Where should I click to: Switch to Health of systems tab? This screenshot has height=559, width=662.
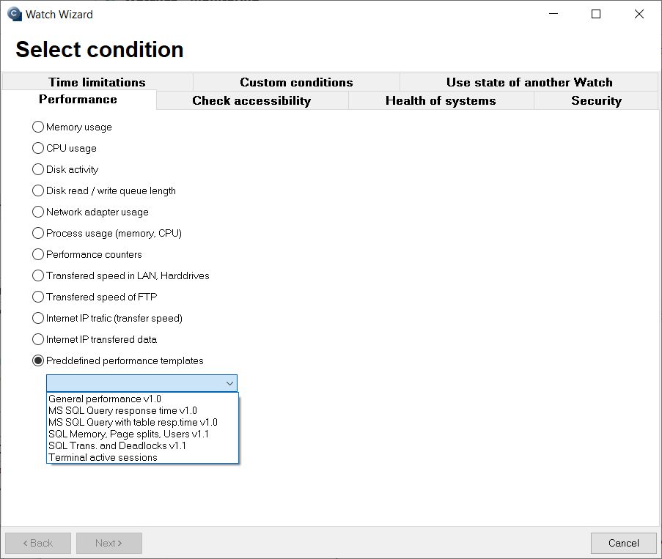coord(441,100)
